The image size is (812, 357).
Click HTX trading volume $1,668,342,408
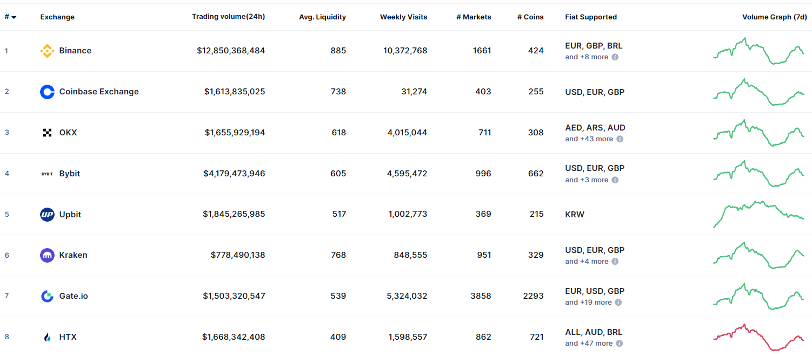click(234, 337)
